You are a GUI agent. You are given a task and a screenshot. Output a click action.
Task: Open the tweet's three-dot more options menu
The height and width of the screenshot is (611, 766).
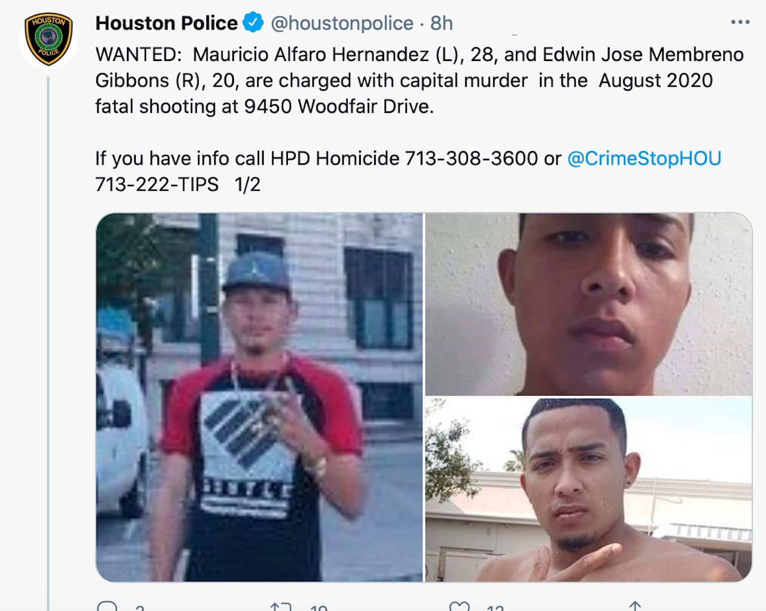click(740, 22)
